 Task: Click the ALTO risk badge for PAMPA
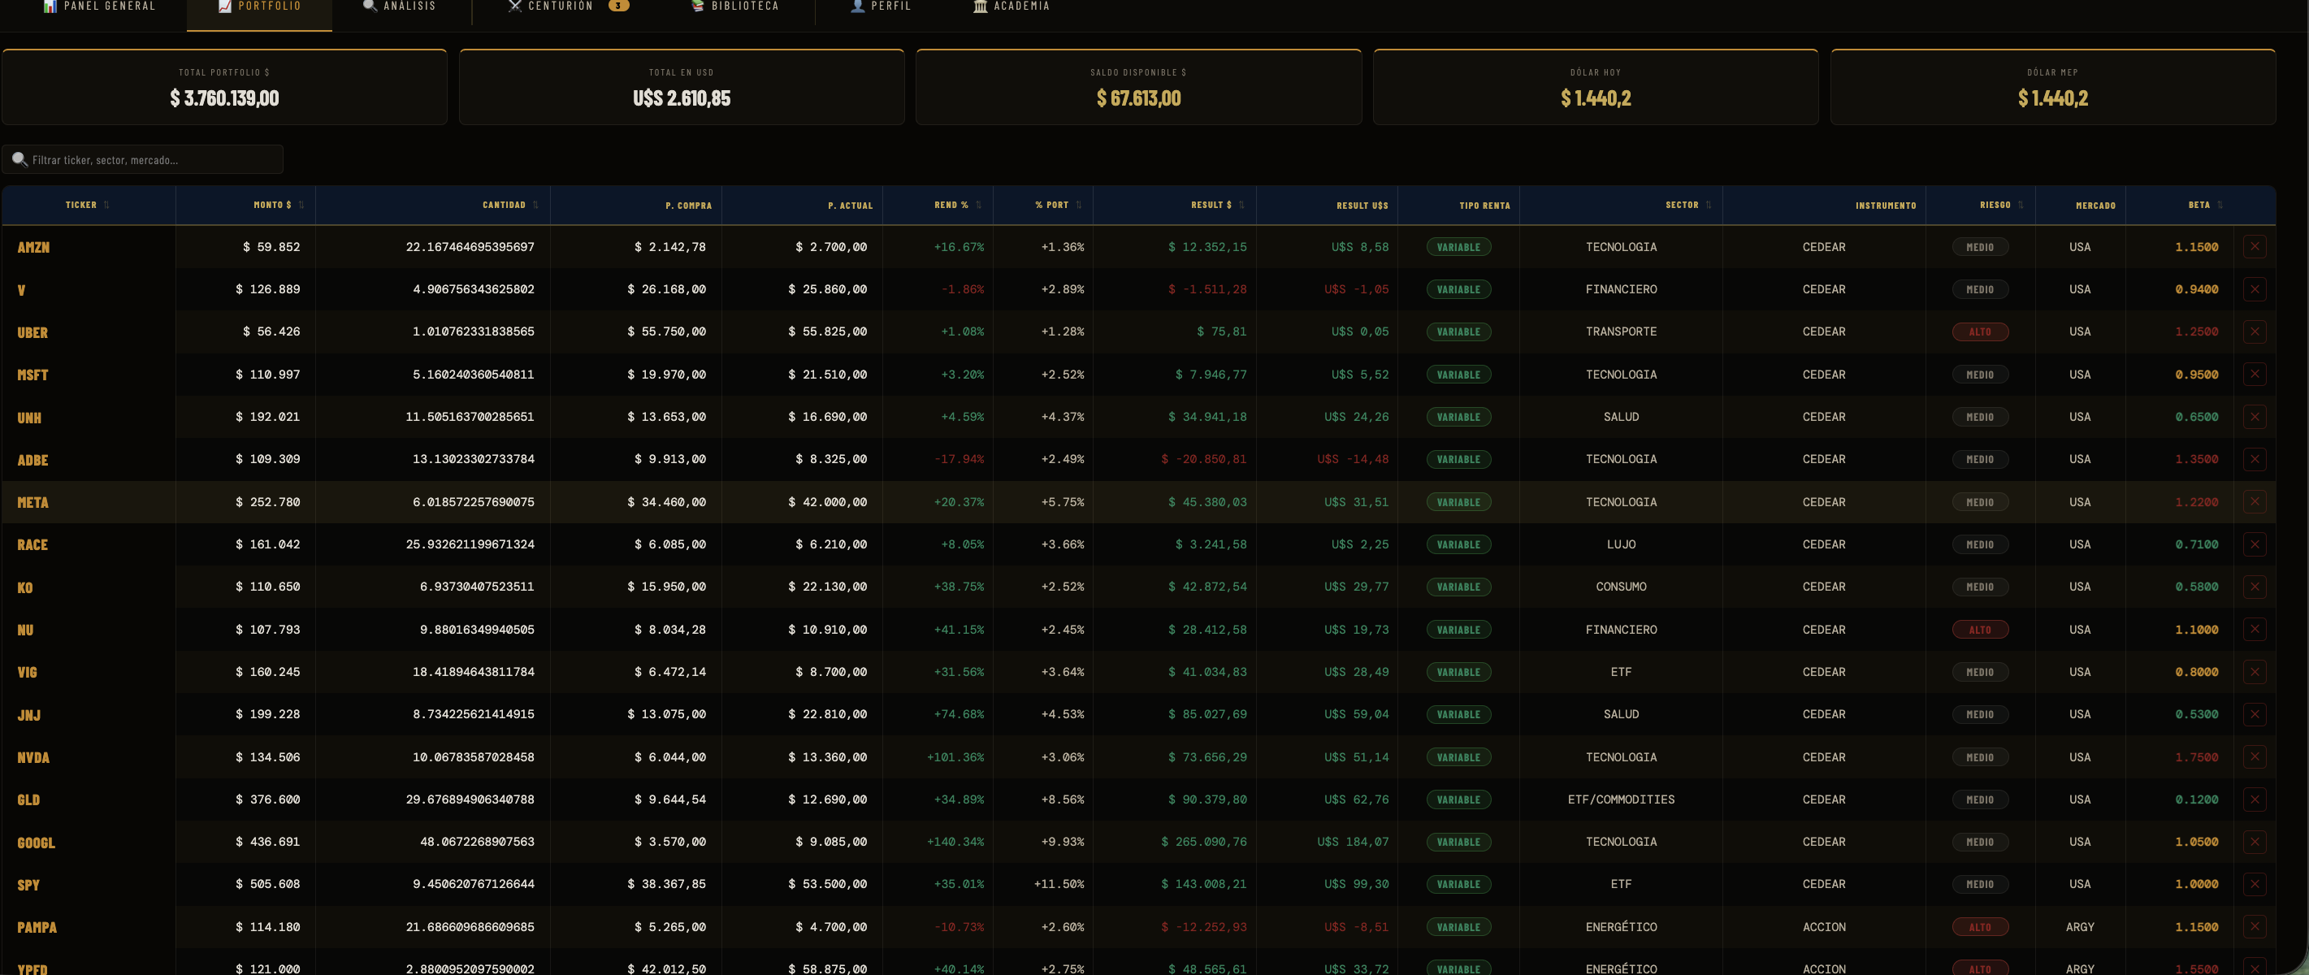1980,928
